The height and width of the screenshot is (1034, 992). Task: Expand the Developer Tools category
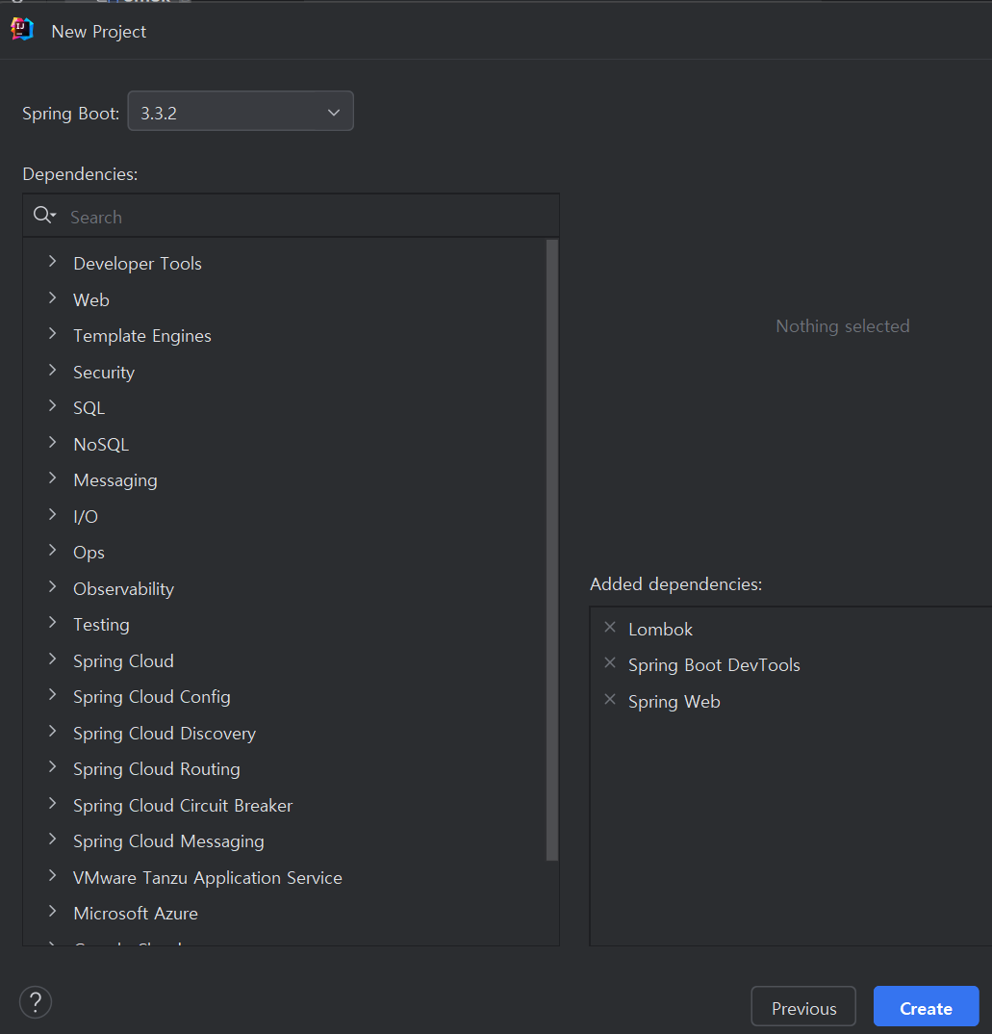[x=53, y=262]
